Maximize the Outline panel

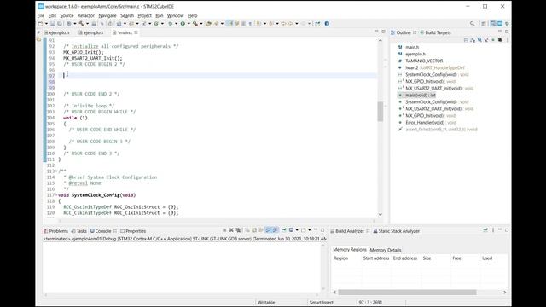507,32
